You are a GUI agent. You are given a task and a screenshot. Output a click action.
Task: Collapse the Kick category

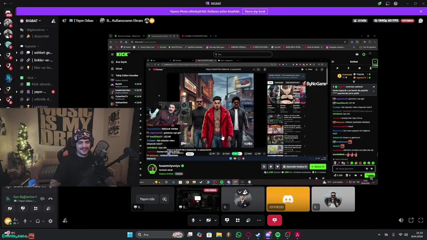pyautogui.click(x=28, y=78)
